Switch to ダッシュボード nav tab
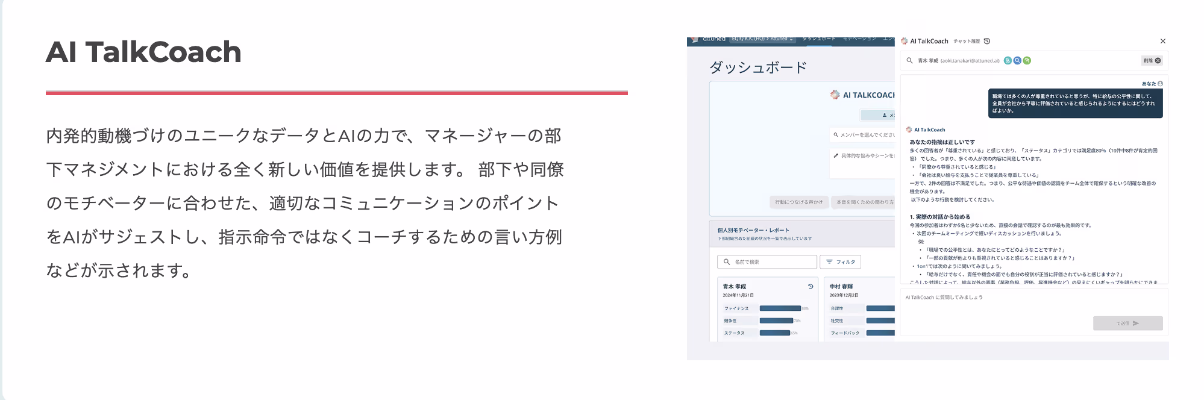This screenshot has width=1204, height=400. point(818,39)
